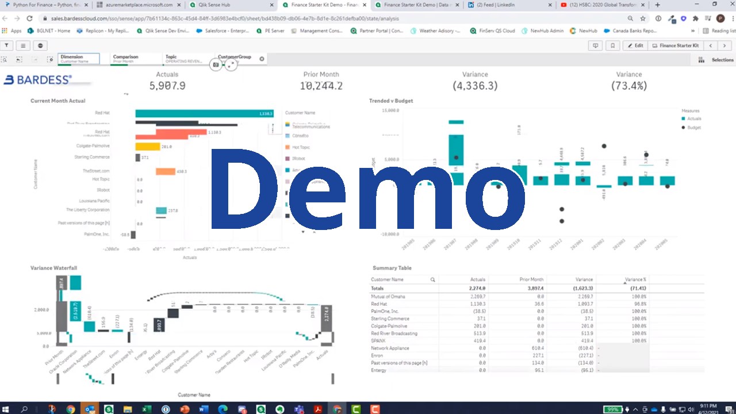The height and width of the screenshot is (414, 736).
Task: Open Excel from the taskbar
Action: 147,409
